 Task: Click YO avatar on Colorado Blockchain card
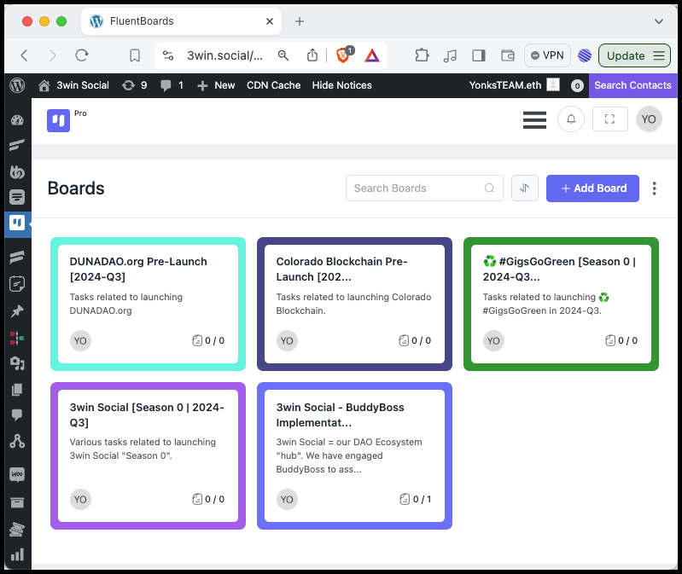click(287, 340)
